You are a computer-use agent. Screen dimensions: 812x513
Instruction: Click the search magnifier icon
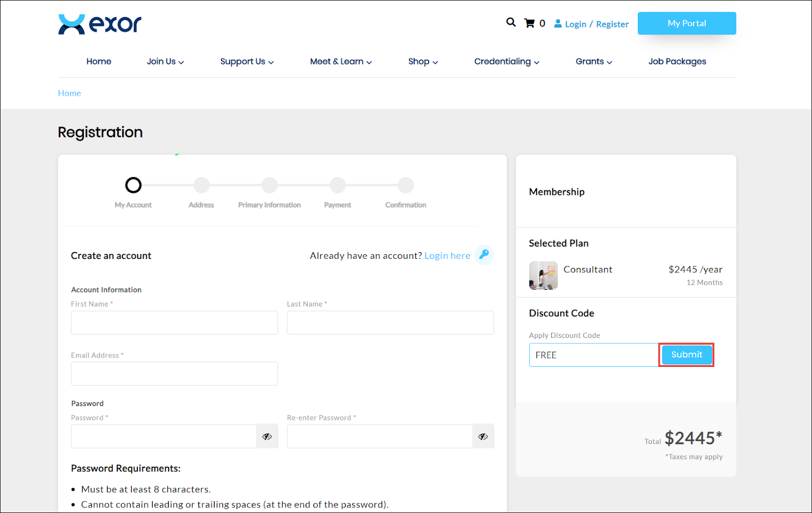[x=511, y=22]
